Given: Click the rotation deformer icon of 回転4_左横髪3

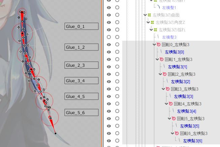Looking at the screenshot, I should click(x=170, y=104).
